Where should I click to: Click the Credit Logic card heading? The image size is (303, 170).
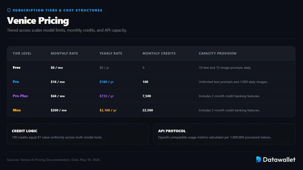[25, 131]
